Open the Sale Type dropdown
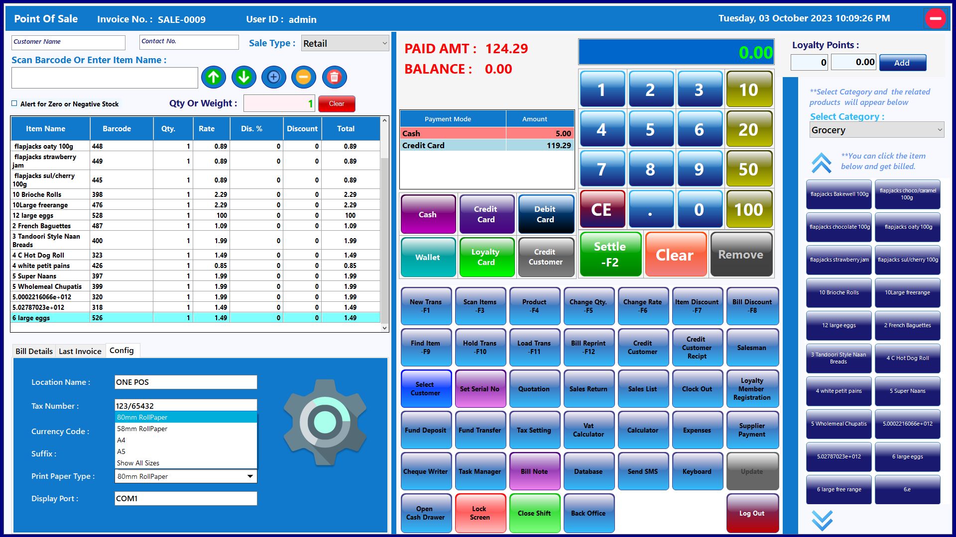The width and height of the screenshot is (956, 537). point(345,43)
